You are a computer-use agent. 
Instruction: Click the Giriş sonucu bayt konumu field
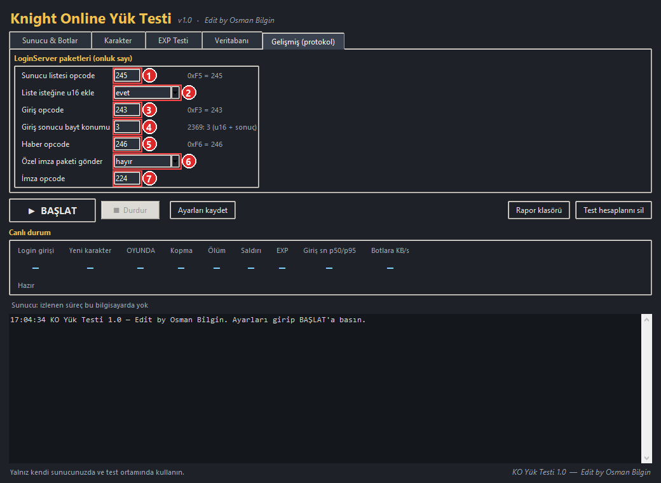point(127,127)
